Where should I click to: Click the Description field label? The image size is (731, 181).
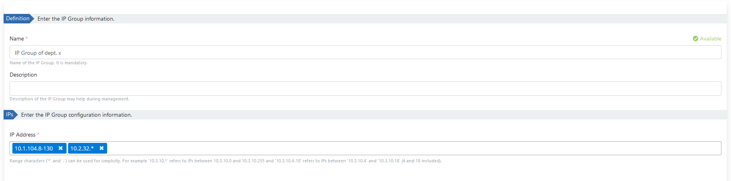23,75
